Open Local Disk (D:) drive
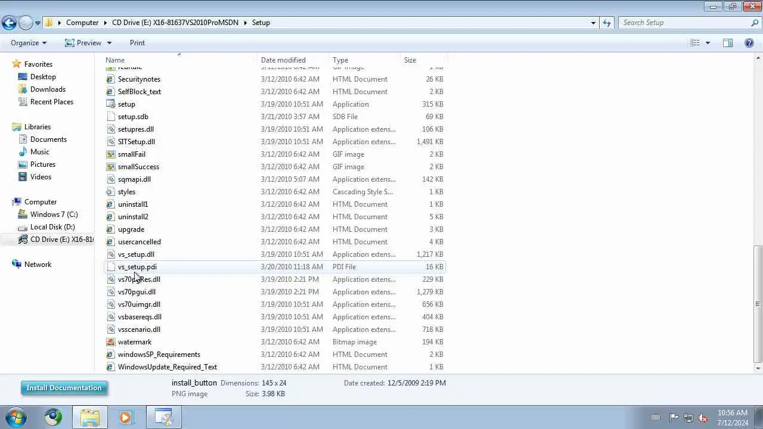 click(52, 227)
